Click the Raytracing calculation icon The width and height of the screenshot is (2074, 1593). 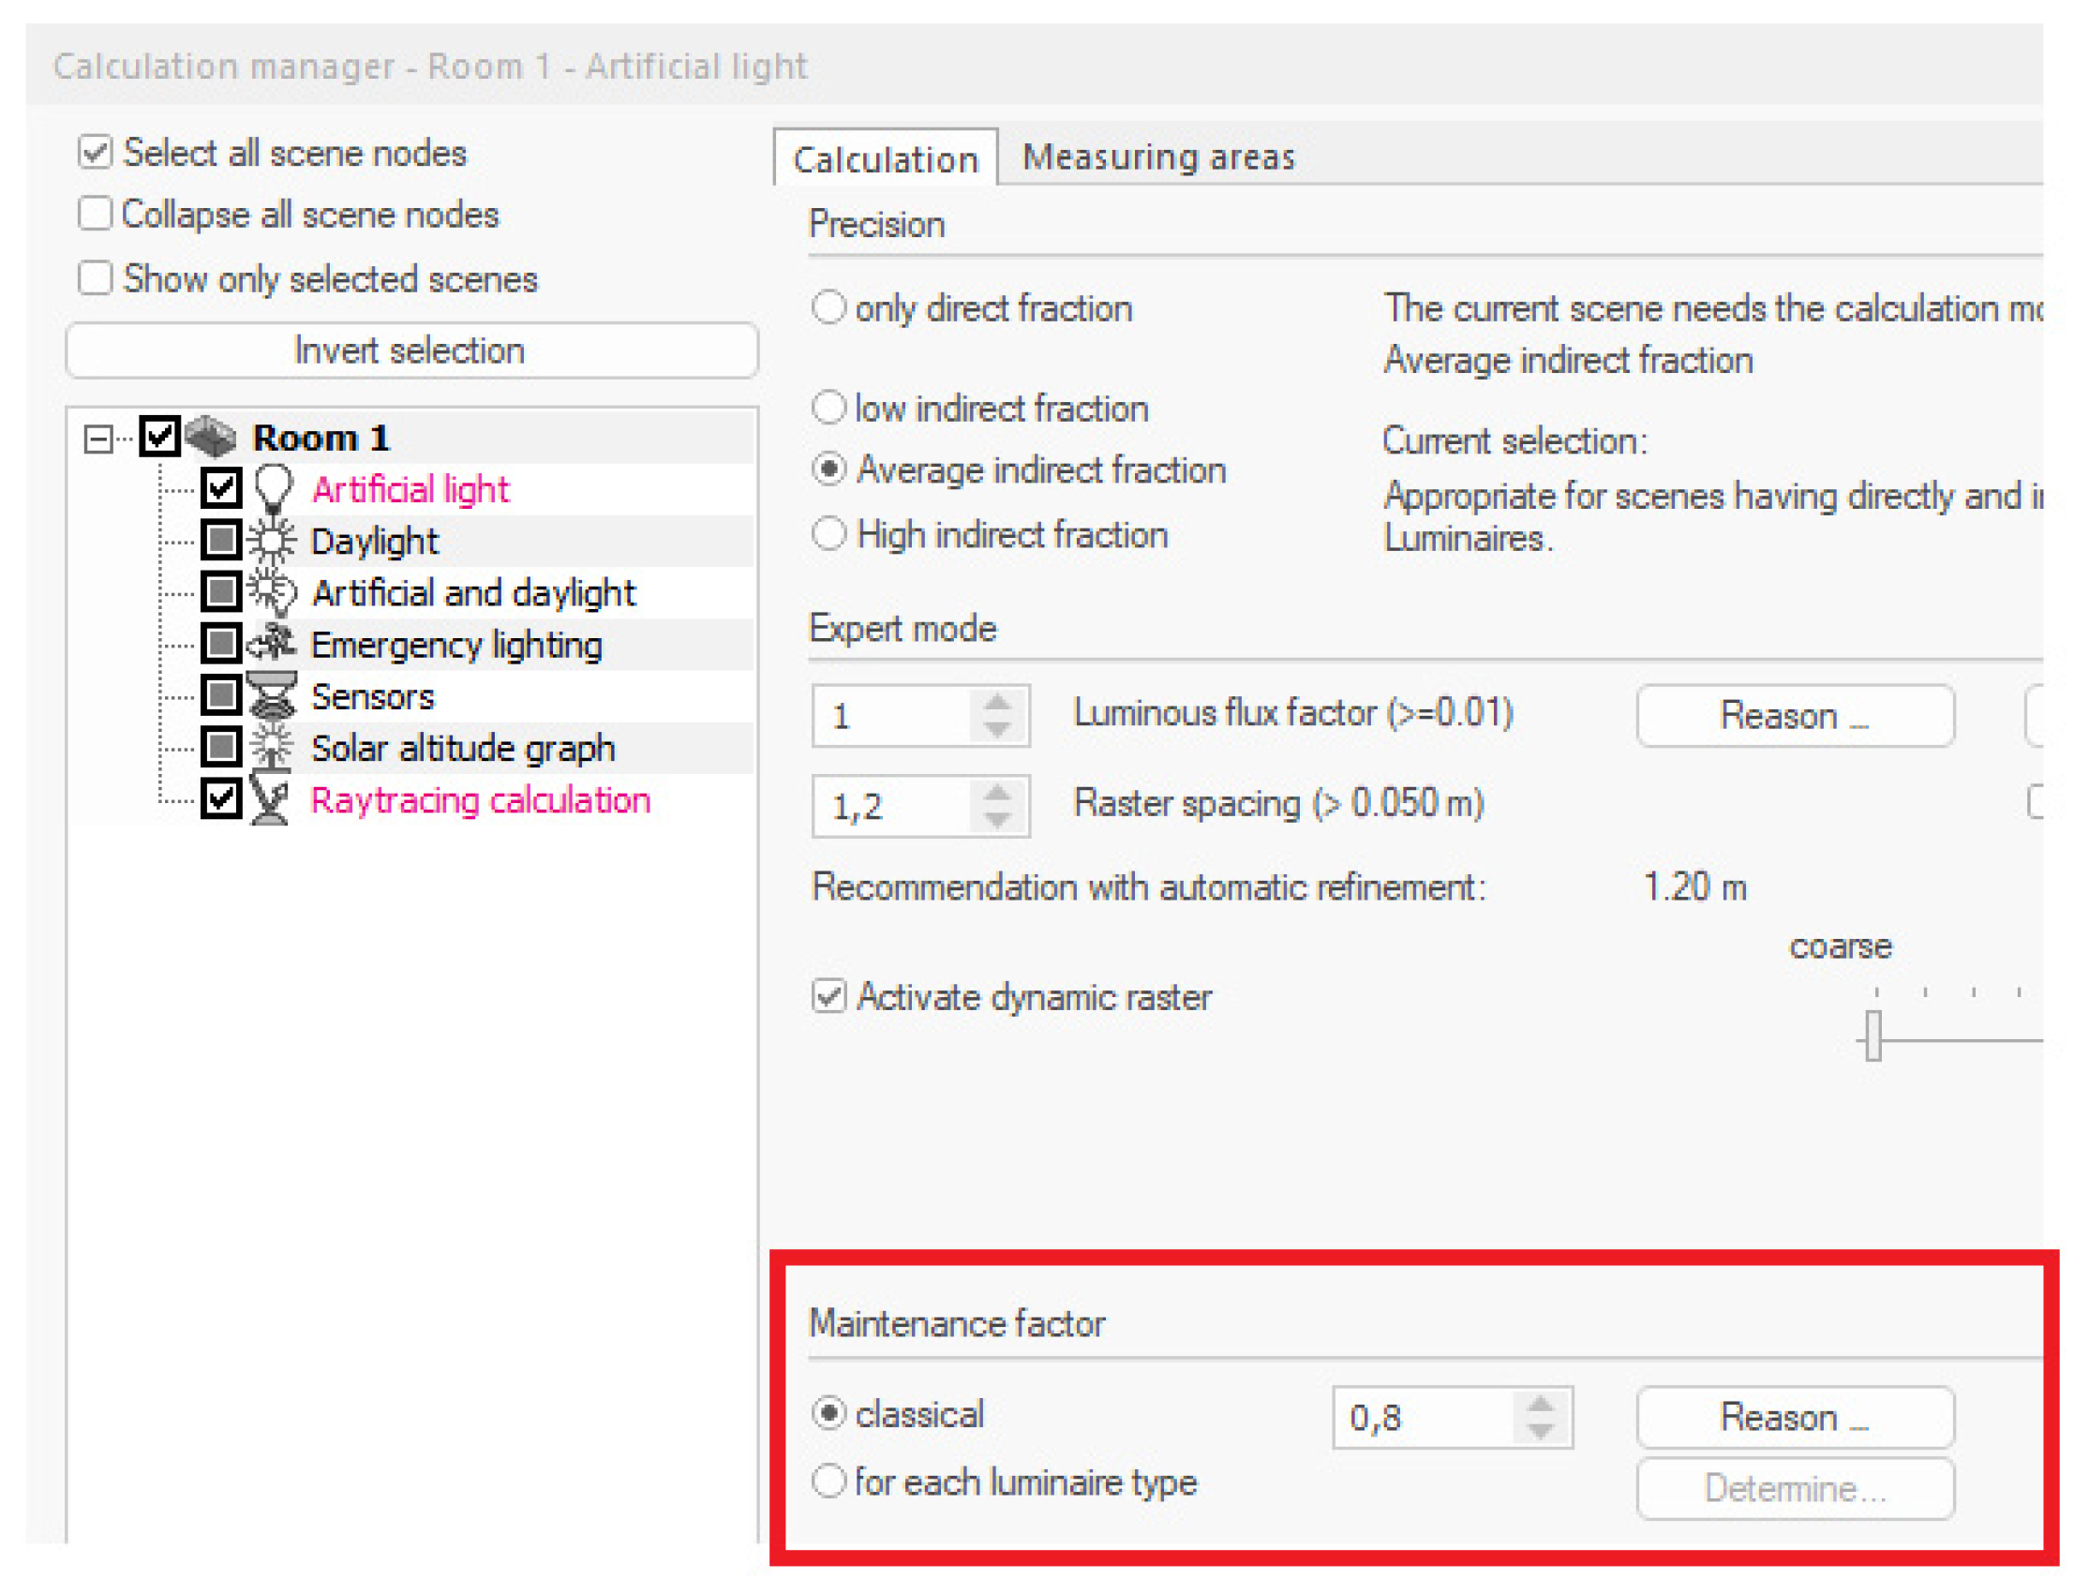(270, 799)
